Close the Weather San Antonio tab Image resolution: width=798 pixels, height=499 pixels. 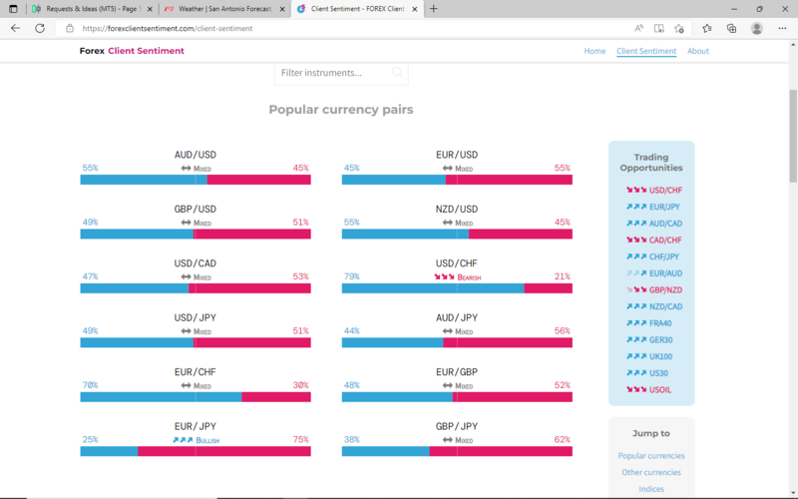point(279,8)
